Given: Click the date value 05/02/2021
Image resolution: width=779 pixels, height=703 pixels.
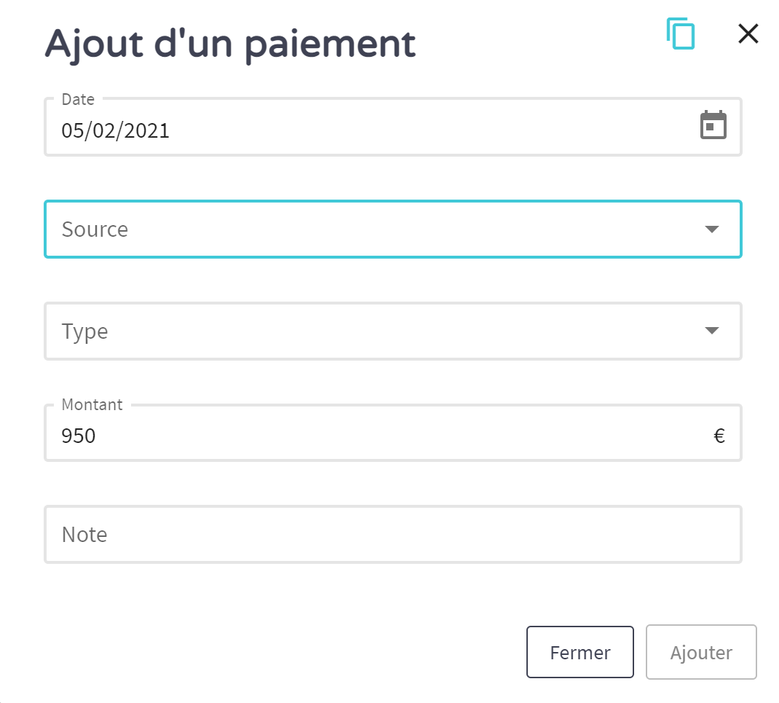Looking at the screenshot, I should point(116,131).
